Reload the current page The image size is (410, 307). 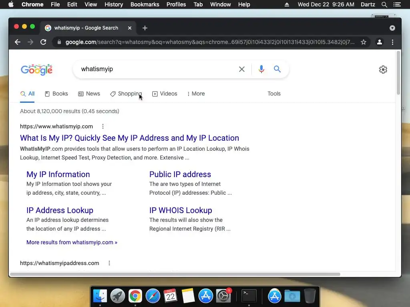pyautogui.click(x=43, y=42)
